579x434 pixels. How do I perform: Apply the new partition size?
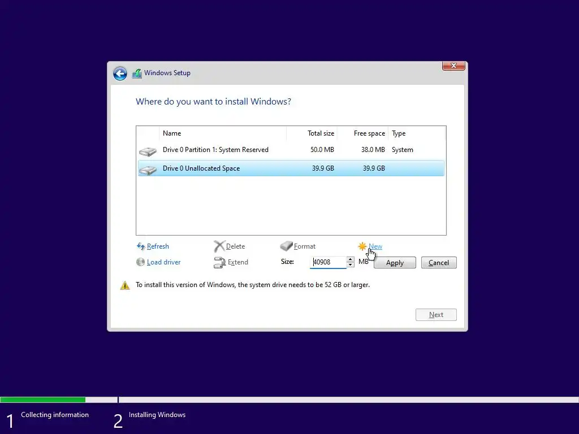coord(395,263)
